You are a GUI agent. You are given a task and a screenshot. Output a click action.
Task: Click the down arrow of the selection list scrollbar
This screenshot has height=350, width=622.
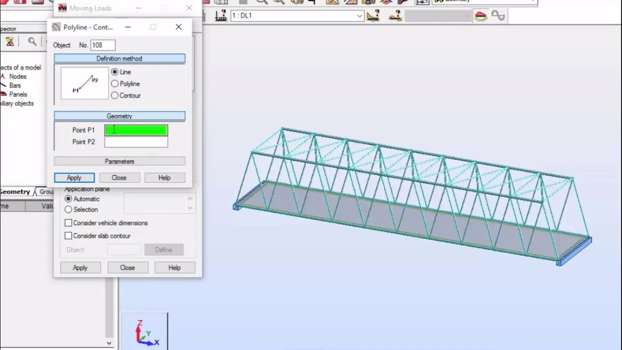(x=190, y=208)
